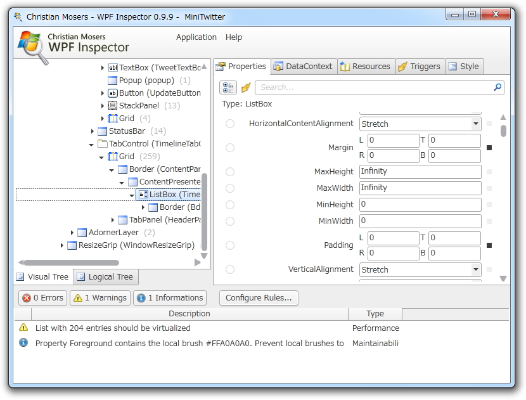Click the Button (UpdateButton) node icon
The width and height of the screenshot is (526, 400).
[112, 93]
